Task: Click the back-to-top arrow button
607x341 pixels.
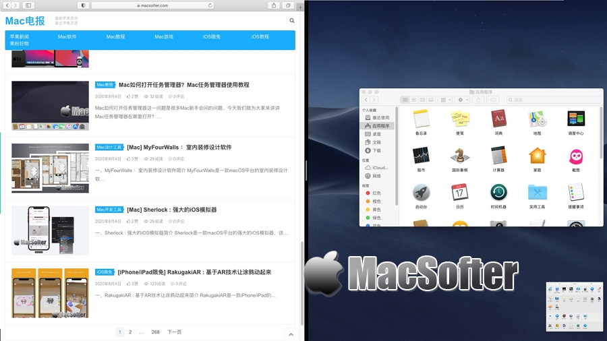Action: pyautogui.click(x=291, y=334)
